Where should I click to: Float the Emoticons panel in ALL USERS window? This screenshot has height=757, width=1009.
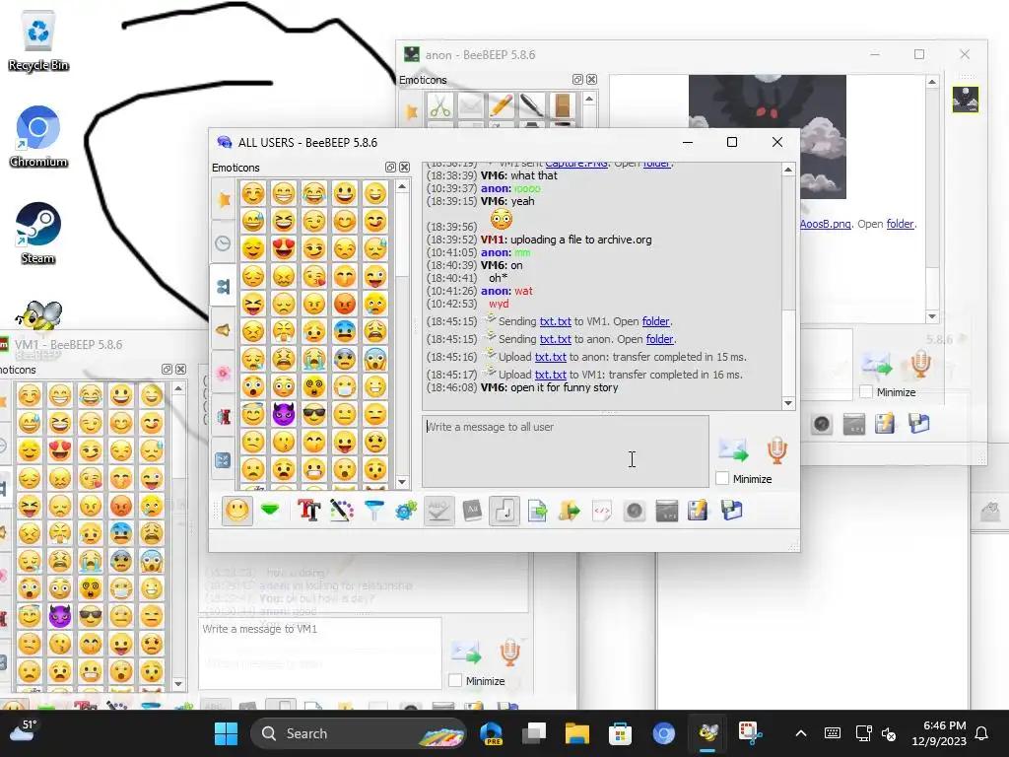(390, 168)
